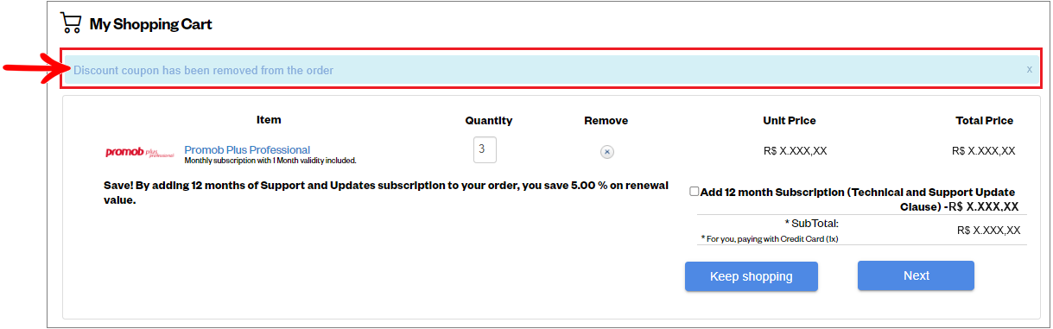Enable the 12 month Subscription checkbox
Screen dimensions: 1053x329
(x=695, y=192)
